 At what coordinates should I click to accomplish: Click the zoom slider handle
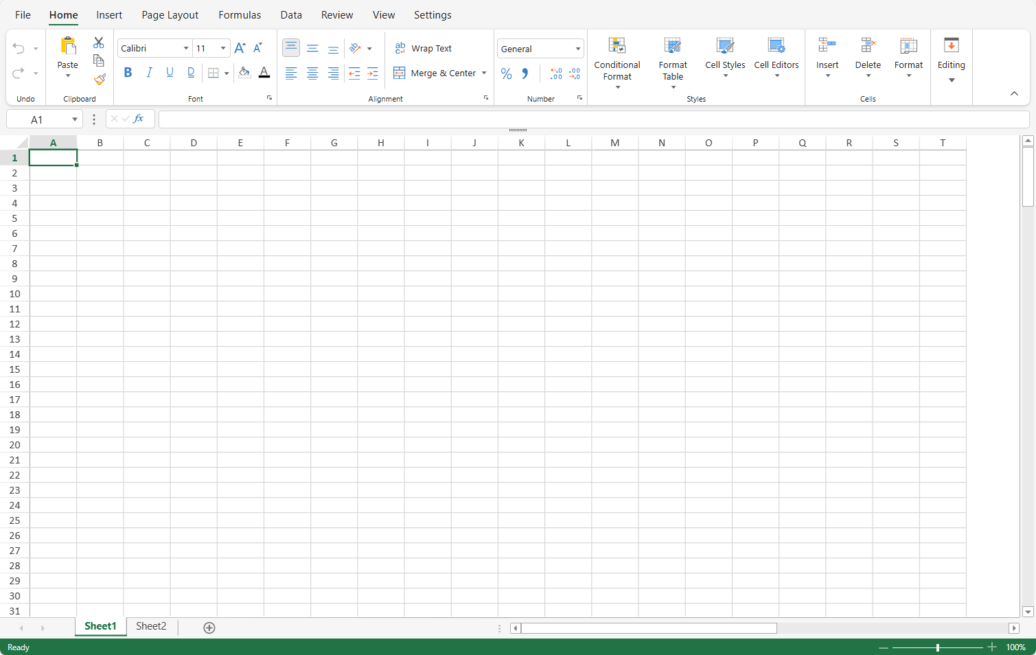(937, 647)
